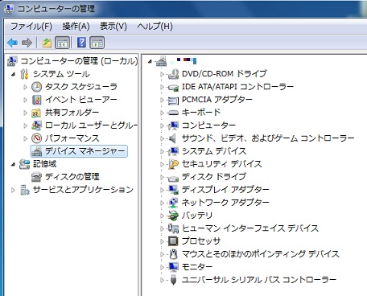The width and height of the screenshot is (367, 296).
Task: Open the 表示(V) menu
Action: pyautogui.click(x=113, y=27)
